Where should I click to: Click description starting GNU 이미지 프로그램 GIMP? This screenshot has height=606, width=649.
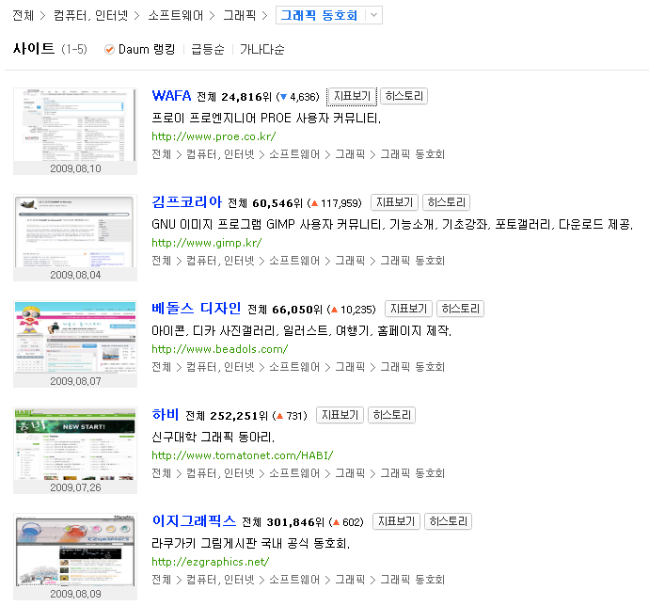(392, 225)
